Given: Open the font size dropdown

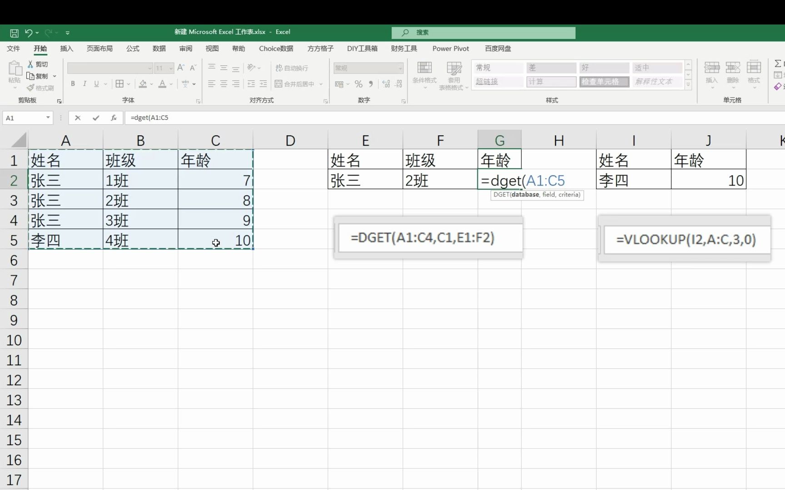Looking at the screenshot, I should pos(170,68).
